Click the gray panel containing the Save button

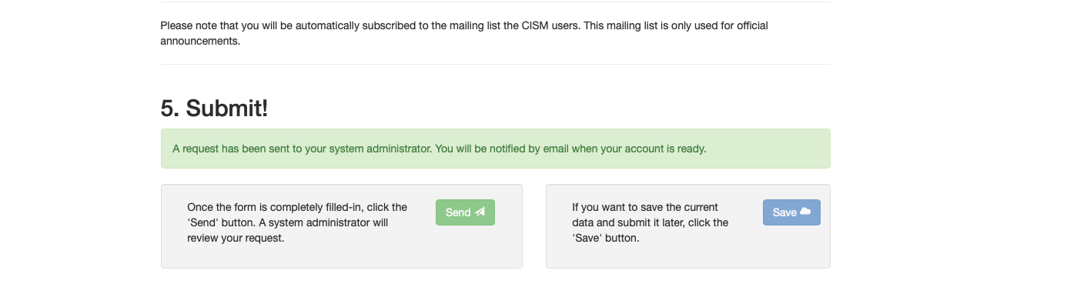click(x=688, y=226)
